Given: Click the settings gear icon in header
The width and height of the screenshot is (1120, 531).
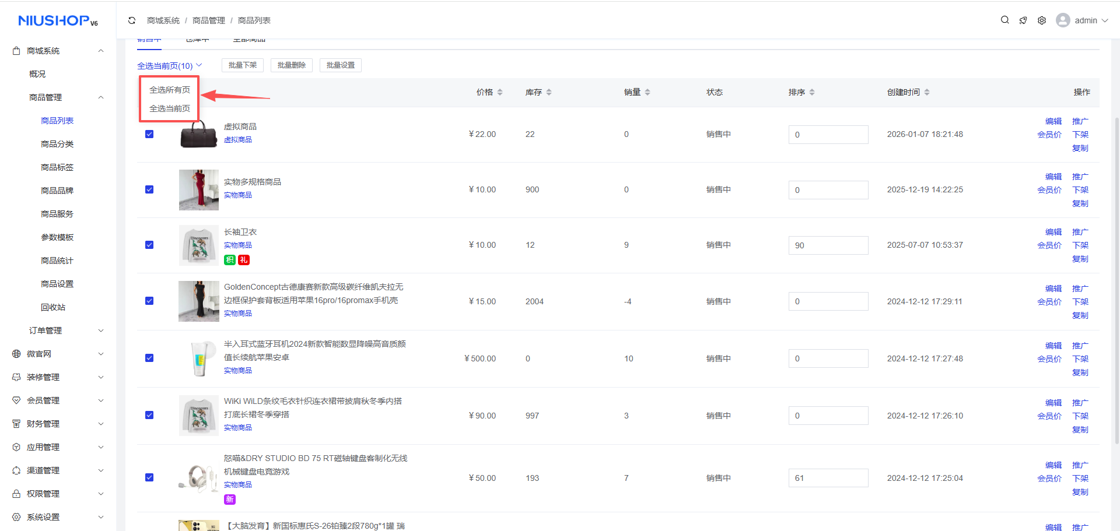Looking at the screenshot, I should pyautogui.click(x=1041, y=20).
